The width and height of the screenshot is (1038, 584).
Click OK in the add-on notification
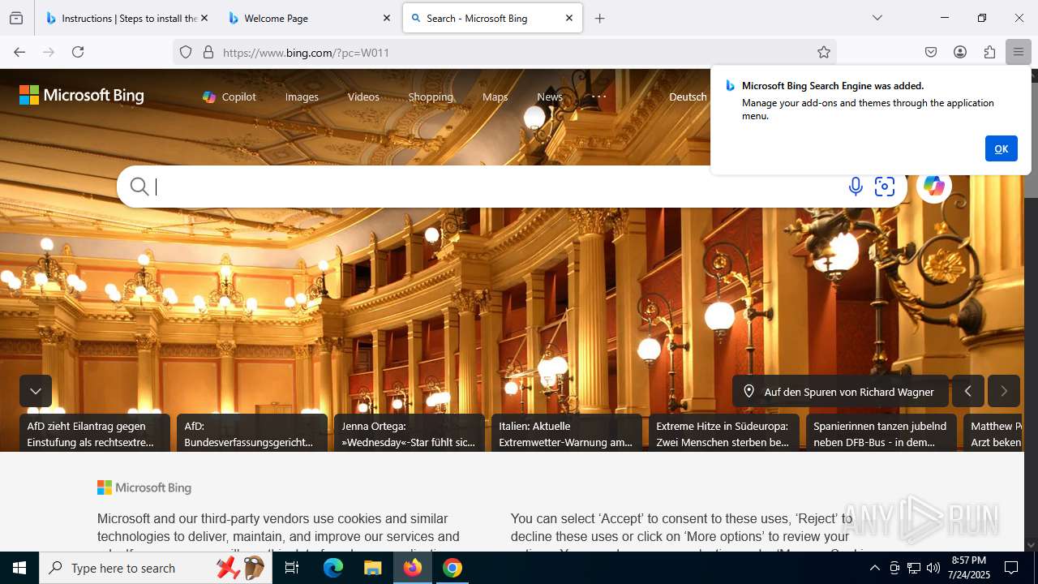click(1002, 148)
